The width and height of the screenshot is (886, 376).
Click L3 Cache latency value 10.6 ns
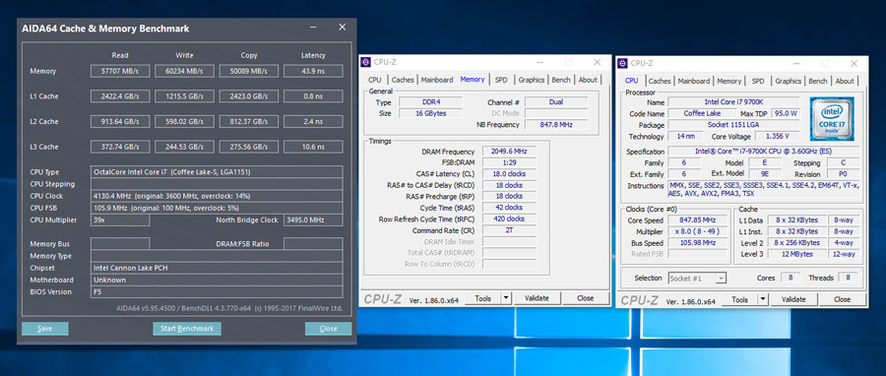(x=313, y=147)
